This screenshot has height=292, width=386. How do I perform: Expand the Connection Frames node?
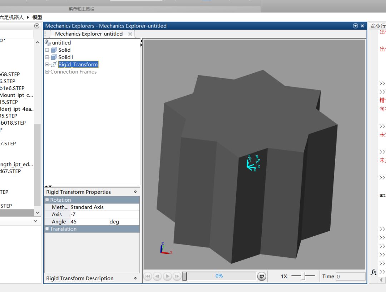(x=47, y=72)
